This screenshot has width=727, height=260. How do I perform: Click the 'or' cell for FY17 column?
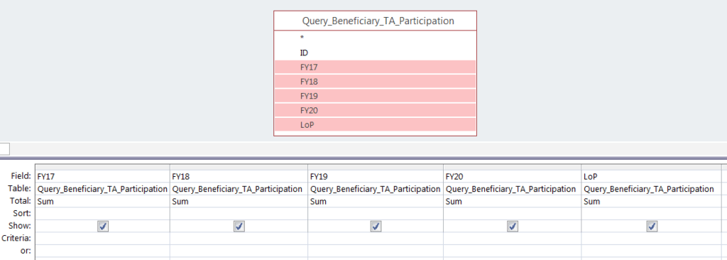[102, 251]
